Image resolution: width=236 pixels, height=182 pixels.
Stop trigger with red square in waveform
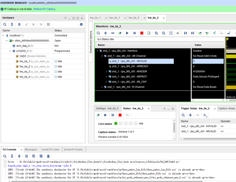(x=142, y=33)
